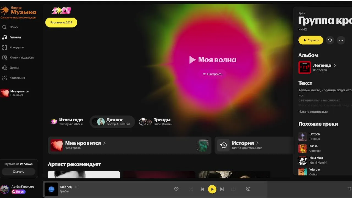
Task: Open Итоги года tab
Action: 67,122
